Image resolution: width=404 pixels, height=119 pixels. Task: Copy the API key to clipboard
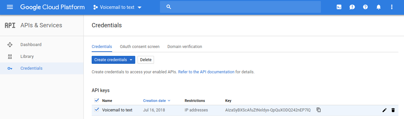point(319,110)
